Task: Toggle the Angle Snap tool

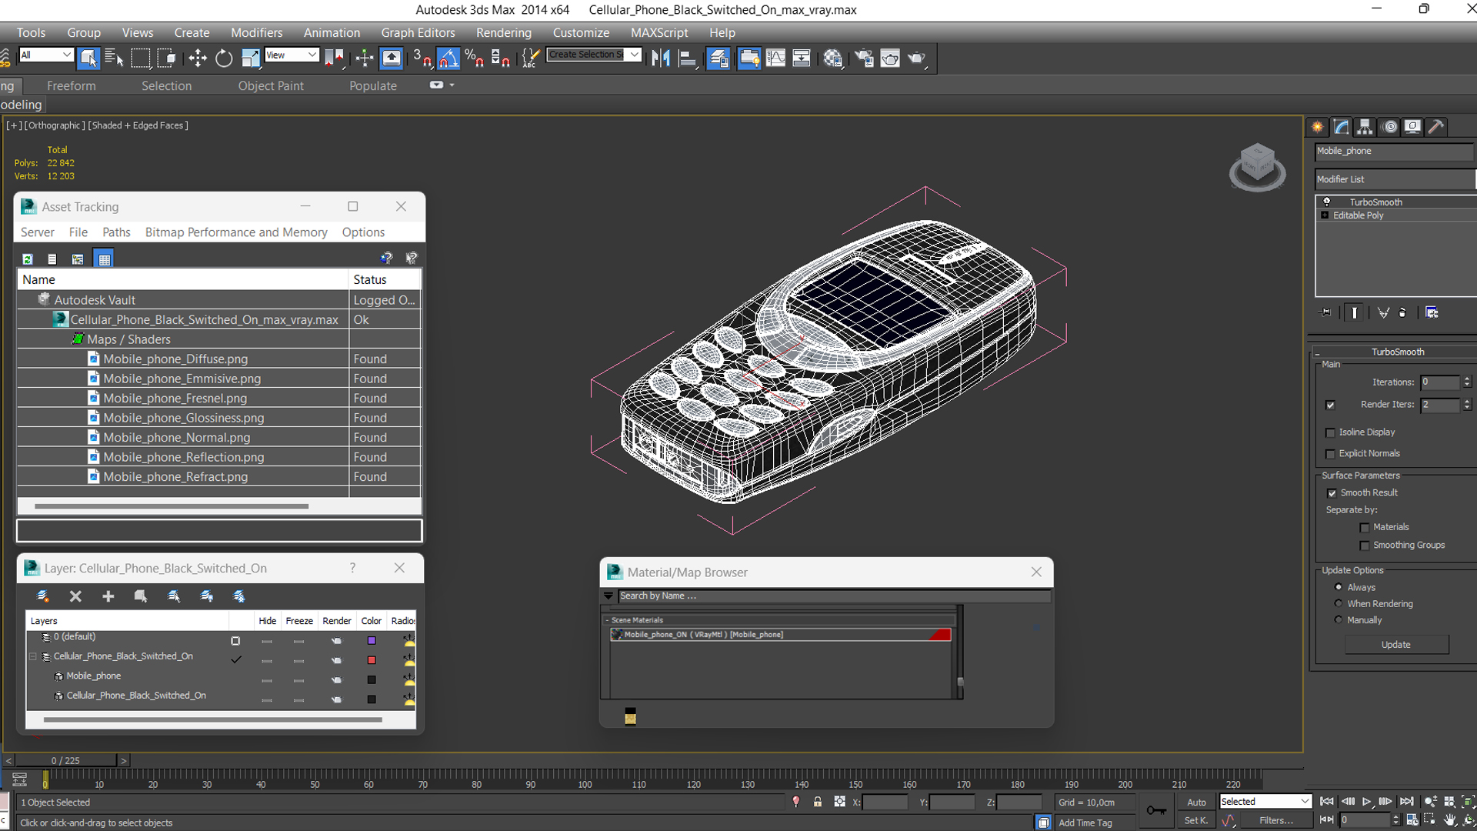Action: coord(448,58)
